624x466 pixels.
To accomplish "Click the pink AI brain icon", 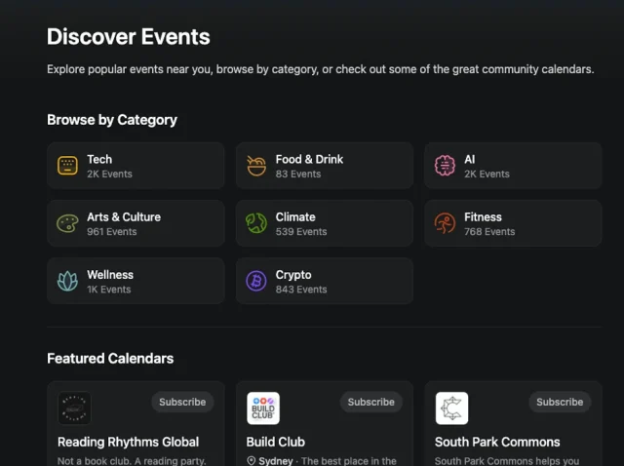I will (x=445, y=166).
